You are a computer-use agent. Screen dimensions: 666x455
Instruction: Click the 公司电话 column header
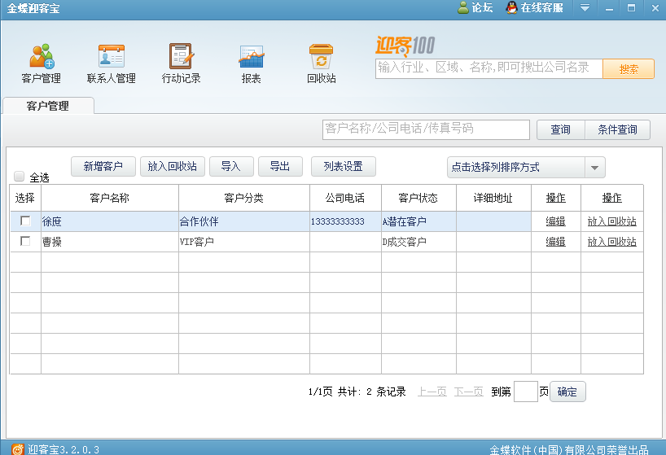click(345, 198)
